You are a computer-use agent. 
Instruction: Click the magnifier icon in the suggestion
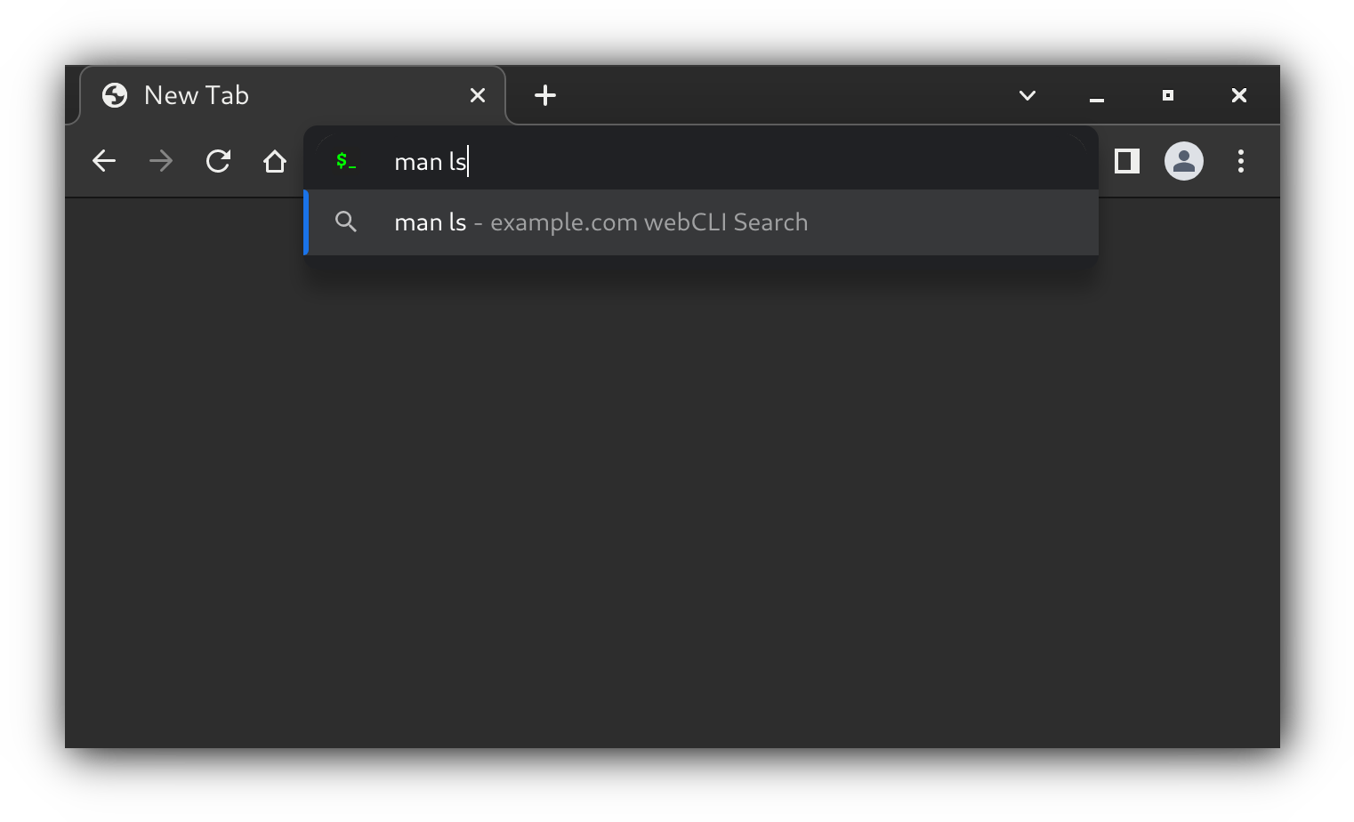tap(346, 222)
